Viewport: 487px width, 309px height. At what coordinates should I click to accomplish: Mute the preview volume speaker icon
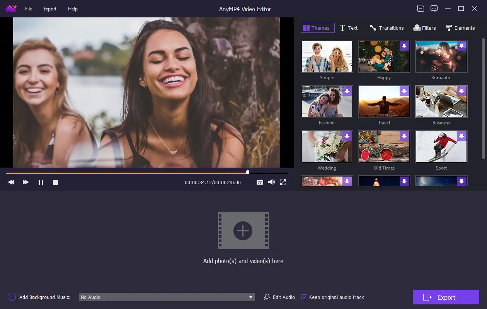(x=271, y=182)
